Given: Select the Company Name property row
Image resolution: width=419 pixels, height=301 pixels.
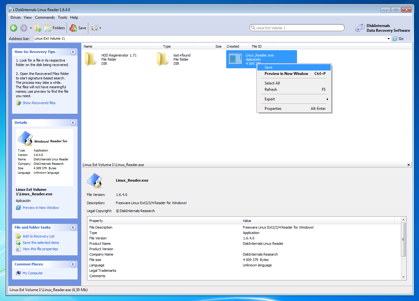Looking at the screenshot, I should coord(244,254).
